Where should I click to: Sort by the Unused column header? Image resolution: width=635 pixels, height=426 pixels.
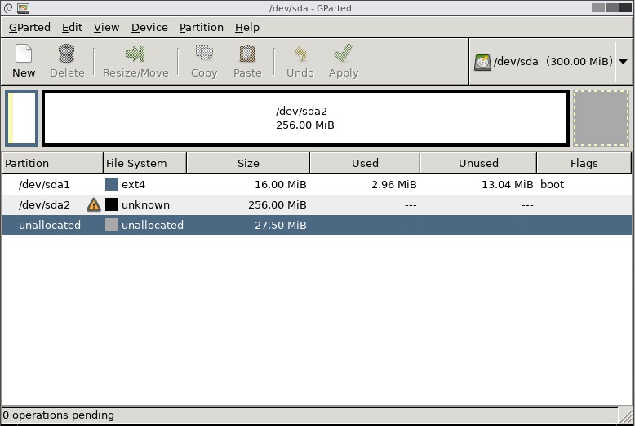(478, 163)
